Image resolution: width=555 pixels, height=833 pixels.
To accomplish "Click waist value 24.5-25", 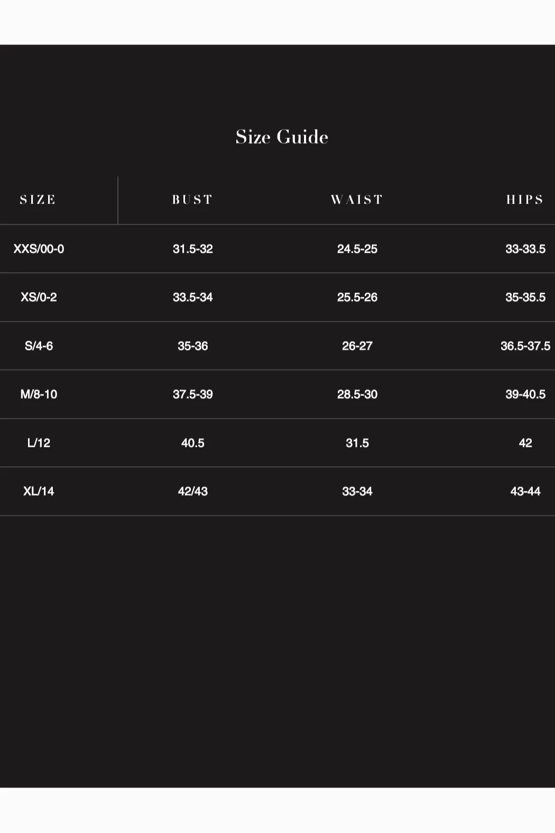I will pyautogui.click(x=357, y=249).
